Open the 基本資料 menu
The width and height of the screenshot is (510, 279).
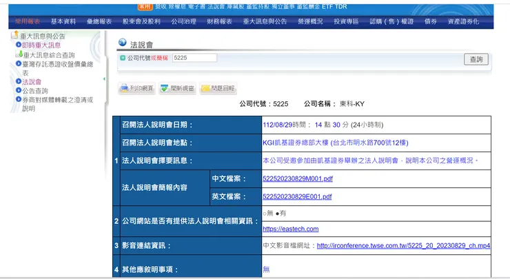(63, 21)
